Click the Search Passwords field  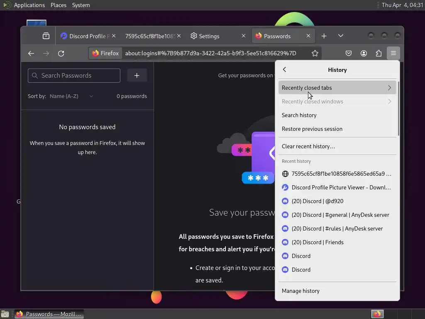[x=74, y=76]
